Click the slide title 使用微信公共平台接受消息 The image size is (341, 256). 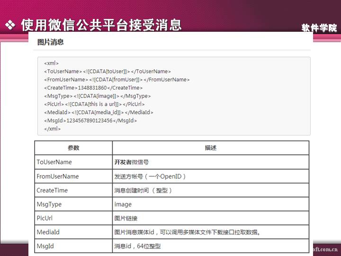[101, 25]
